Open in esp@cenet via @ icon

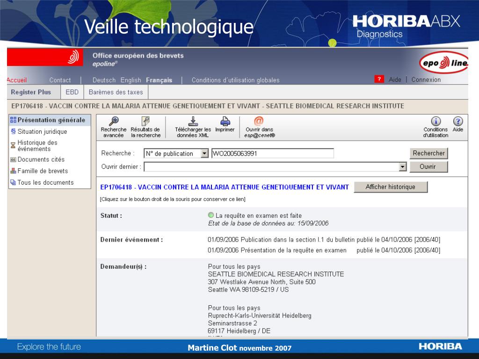point(258,121)
